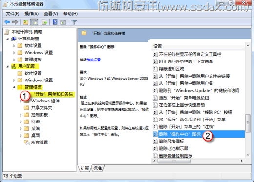This screenshot has width=254, height=182.
Task: Click the Export list toolbar icon
Action: [44, 22]
